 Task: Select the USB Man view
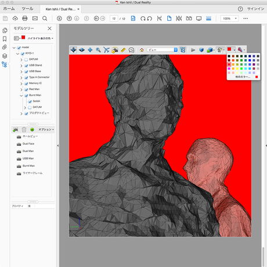coord(28,158)
